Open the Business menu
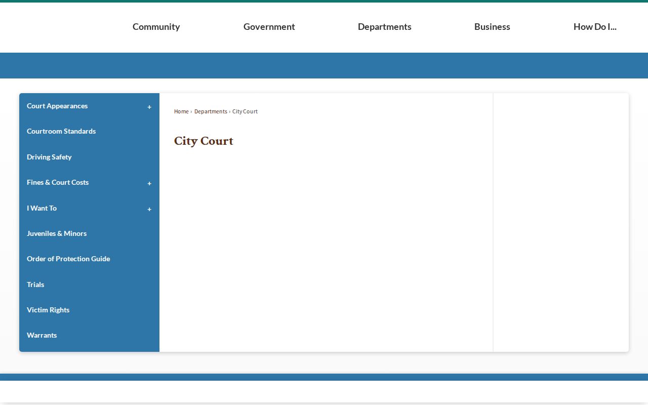The image size is (648, 405). 492,27
